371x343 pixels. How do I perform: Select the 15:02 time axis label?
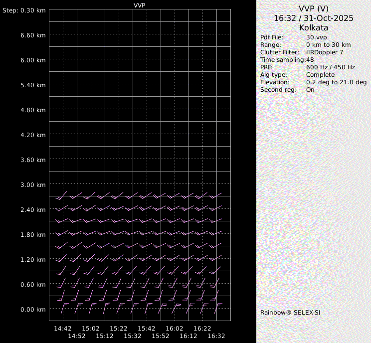(x=91, y=329)
